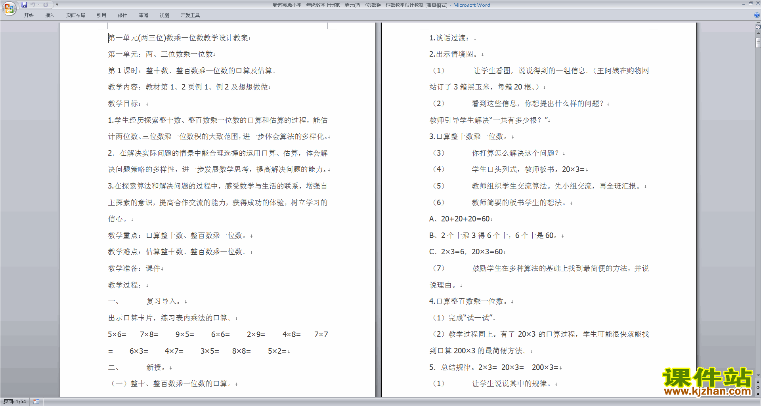Switch to the 引用 tab
This screenshot has height=406, width=761.
[101, 15]
